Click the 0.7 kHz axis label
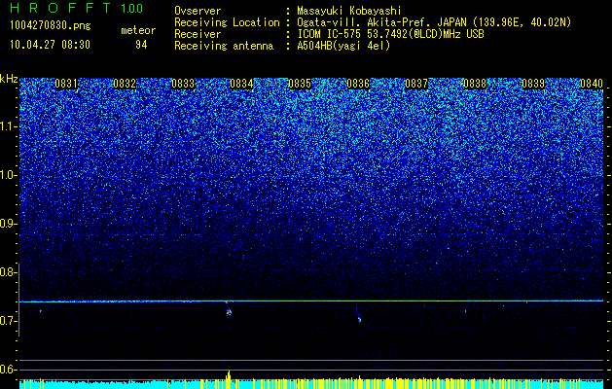Viewport: 612px width, 389px height. (x=9, y=321)
